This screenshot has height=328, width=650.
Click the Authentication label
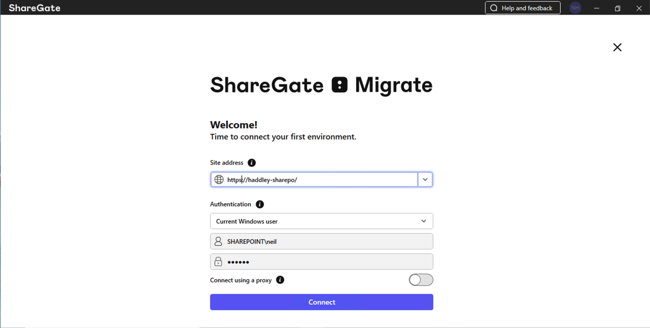231,204
